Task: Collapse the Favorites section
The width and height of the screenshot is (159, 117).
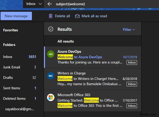Action: click(x=10, y=30)
